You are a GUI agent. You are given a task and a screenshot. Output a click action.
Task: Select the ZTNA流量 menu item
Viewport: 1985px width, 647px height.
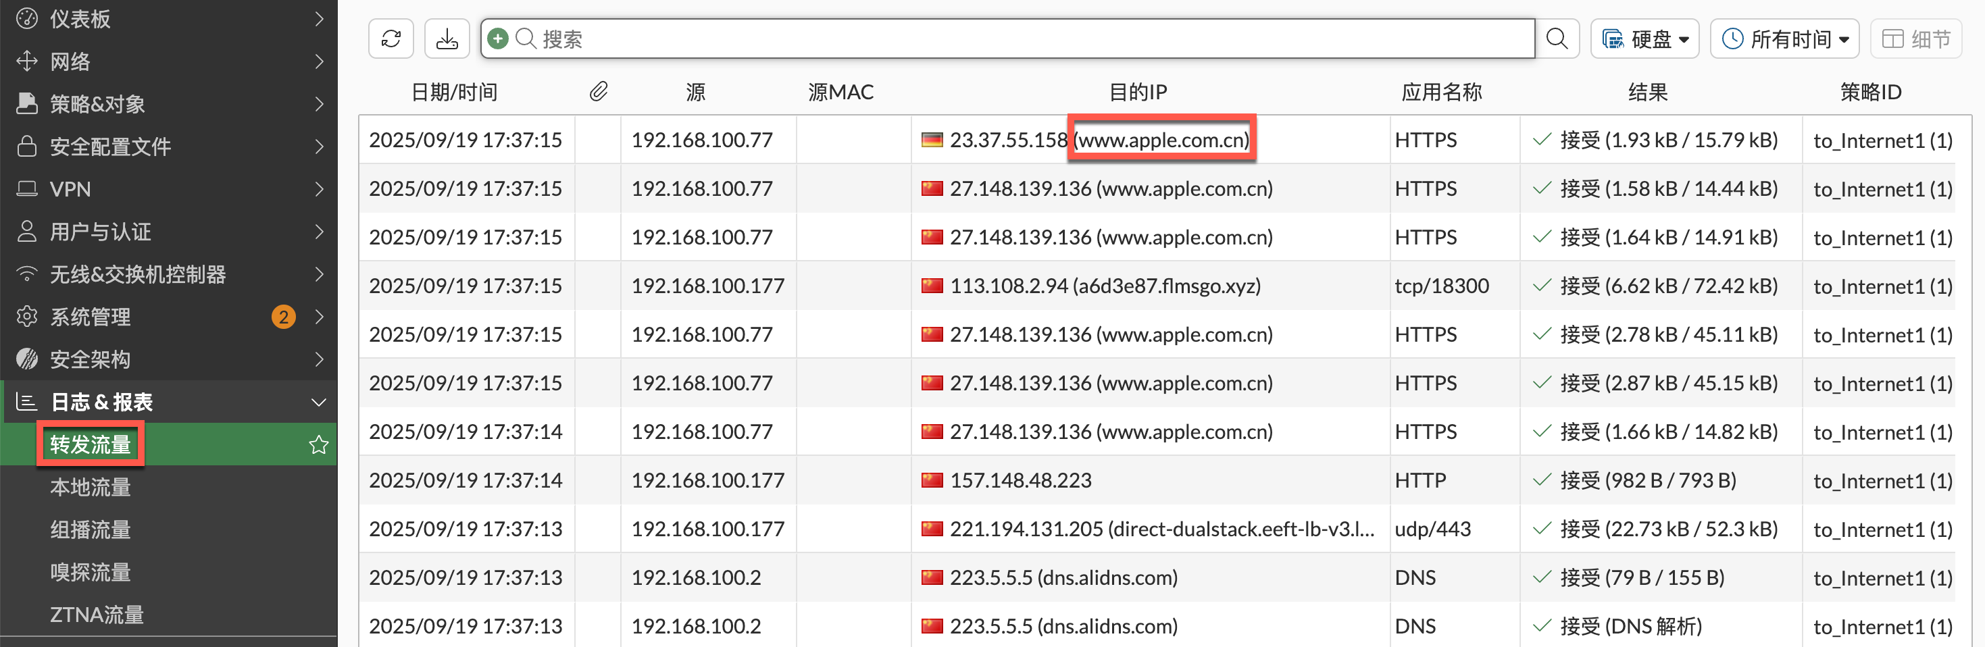click(x=97, y=615)
